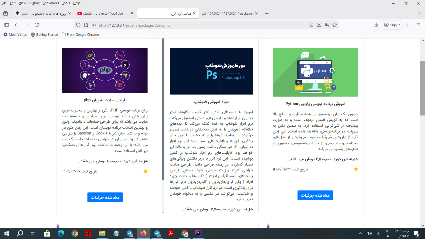The height and width of the screenshot is (239, 425).
Task: Click the shield tracking protection icon
Action: [78, 25]
